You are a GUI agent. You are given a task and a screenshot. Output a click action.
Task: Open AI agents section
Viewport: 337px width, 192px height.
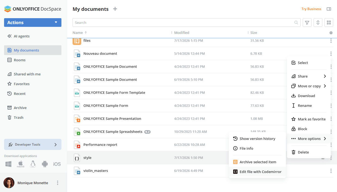pos(22,36)
